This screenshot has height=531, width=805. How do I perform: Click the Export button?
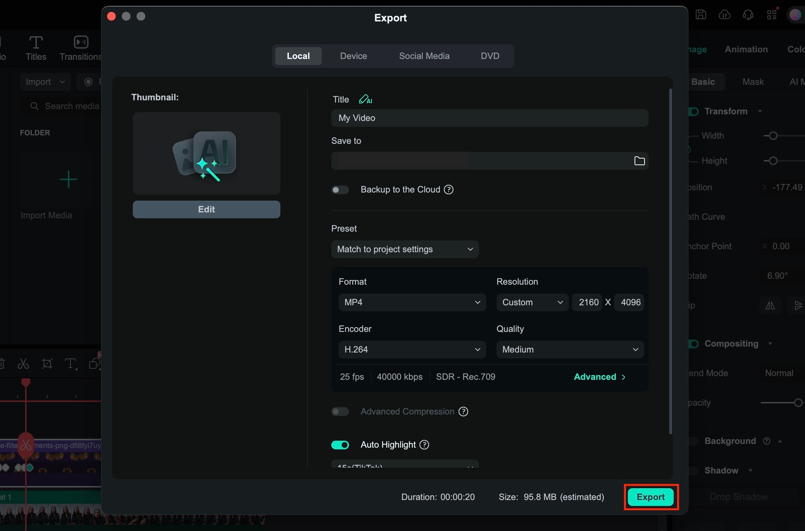point(650,497)
